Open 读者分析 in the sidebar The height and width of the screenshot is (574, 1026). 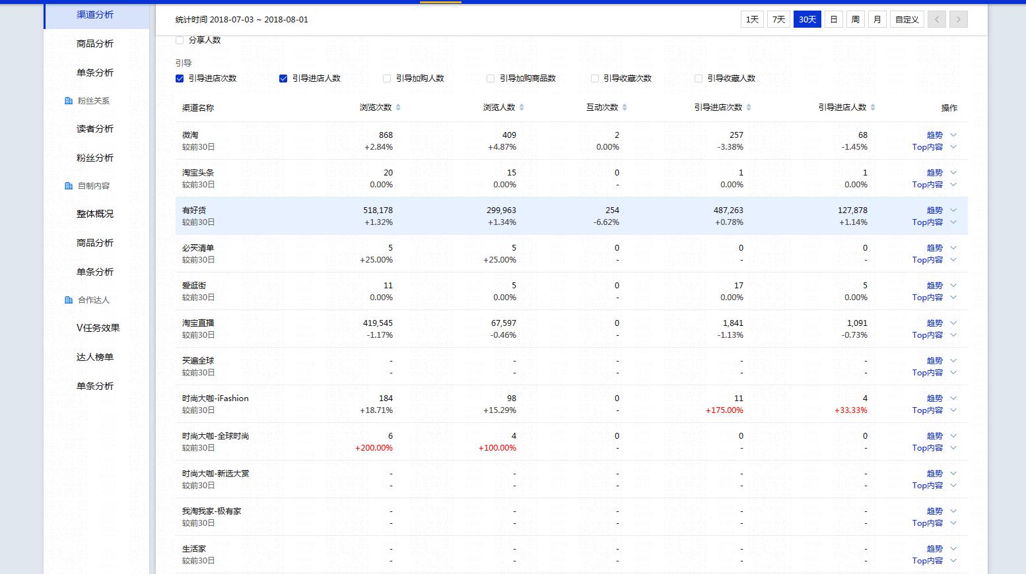pyautogui.click(x=95, y=129)
